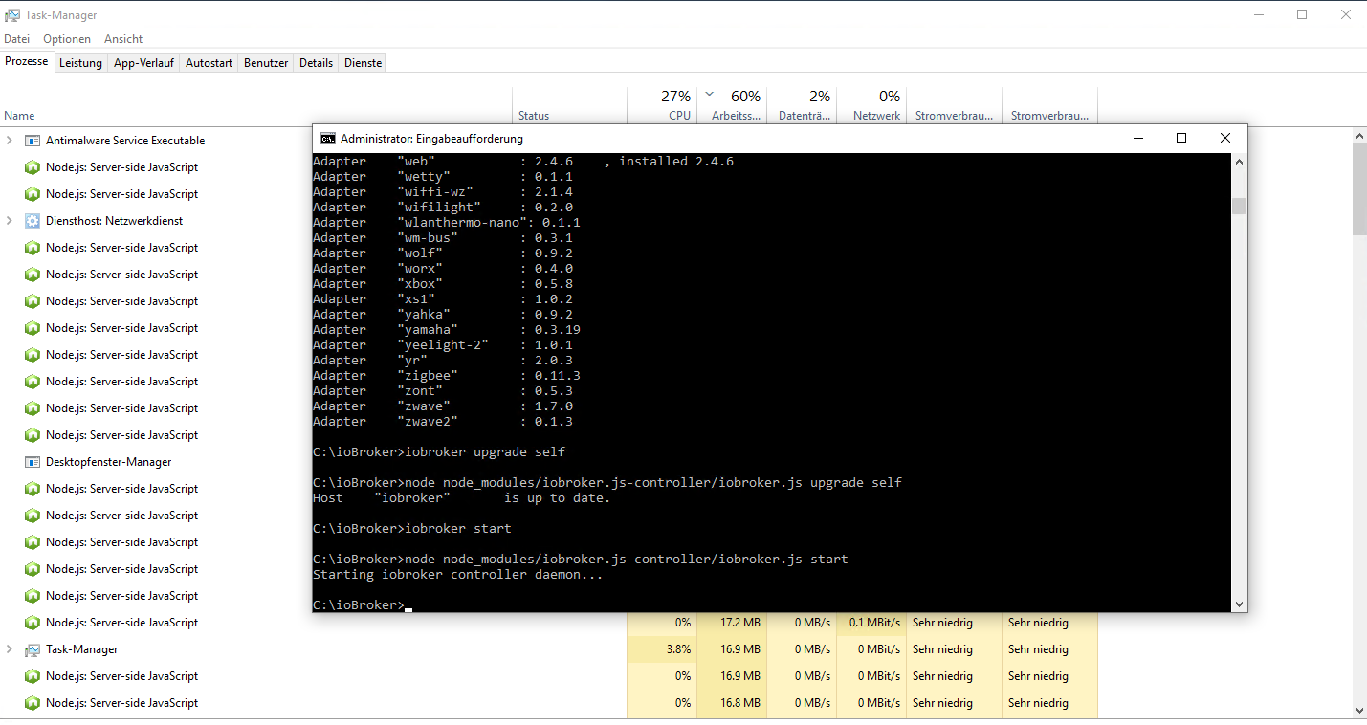Click the 60% memory total in header

tap(745, 97)
